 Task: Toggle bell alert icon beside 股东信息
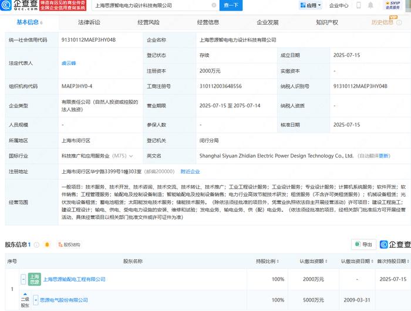pos(47,245)
